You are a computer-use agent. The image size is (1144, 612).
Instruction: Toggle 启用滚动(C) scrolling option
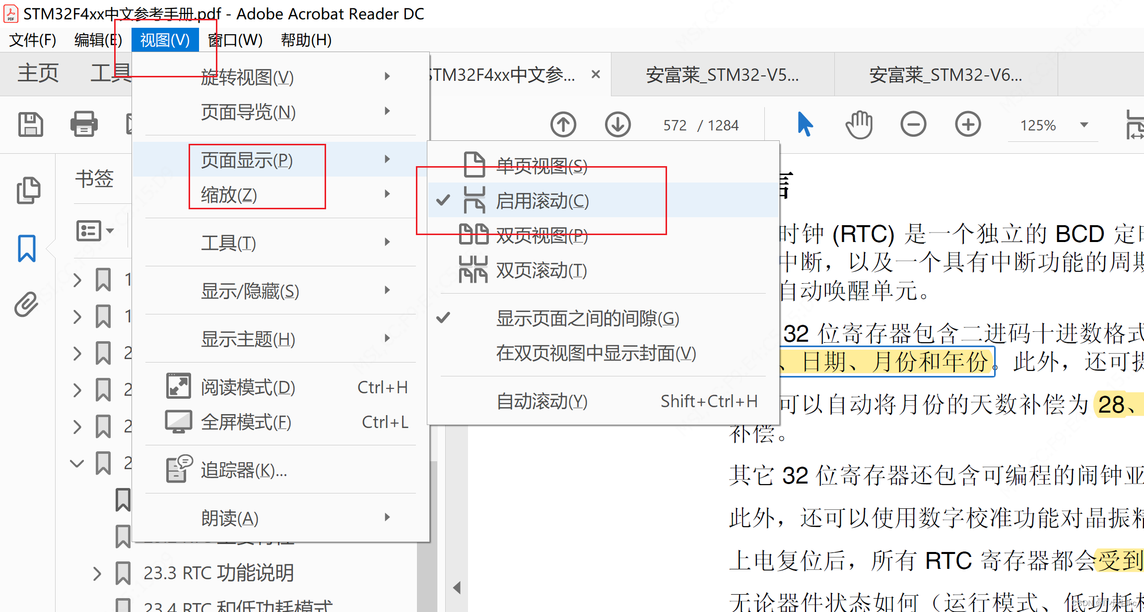604,200
